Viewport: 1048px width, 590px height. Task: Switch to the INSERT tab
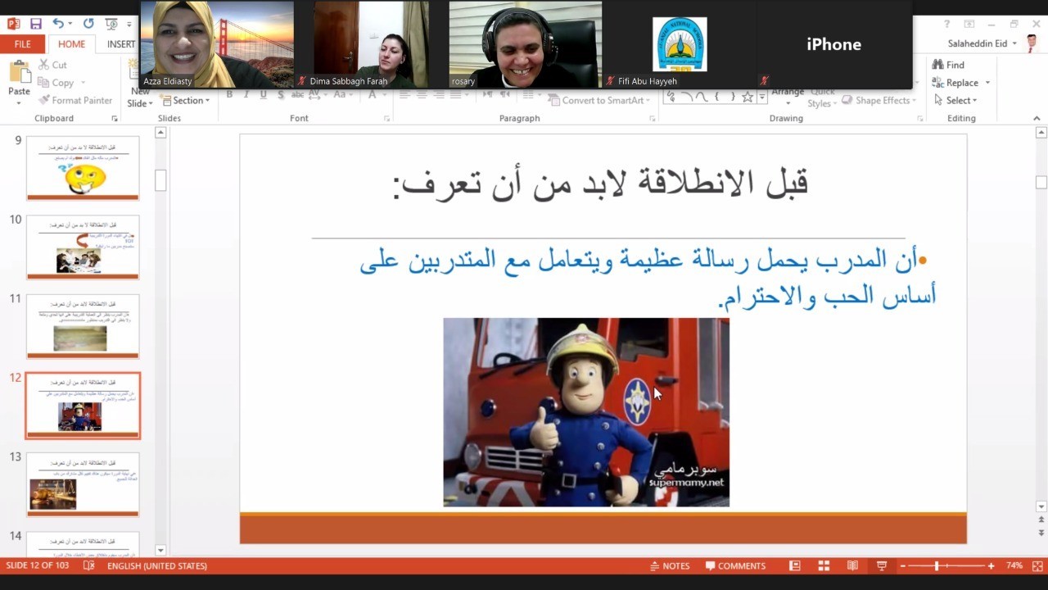tap(121, 44)
